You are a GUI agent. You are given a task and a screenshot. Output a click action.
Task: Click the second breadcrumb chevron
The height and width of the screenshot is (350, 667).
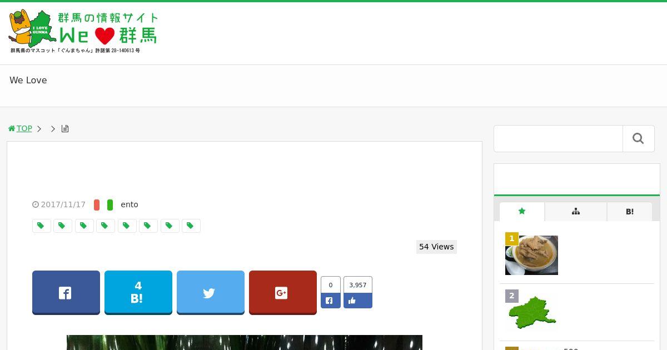tap(53, 129)
